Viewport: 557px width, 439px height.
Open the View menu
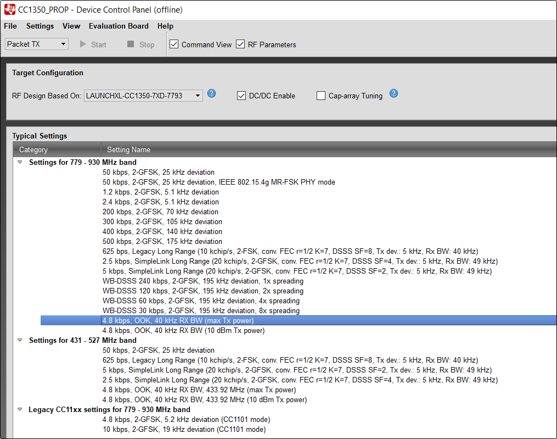(71, 26)
